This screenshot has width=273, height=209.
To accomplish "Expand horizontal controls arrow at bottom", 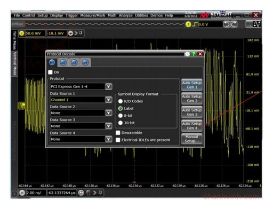I will 95,192.
